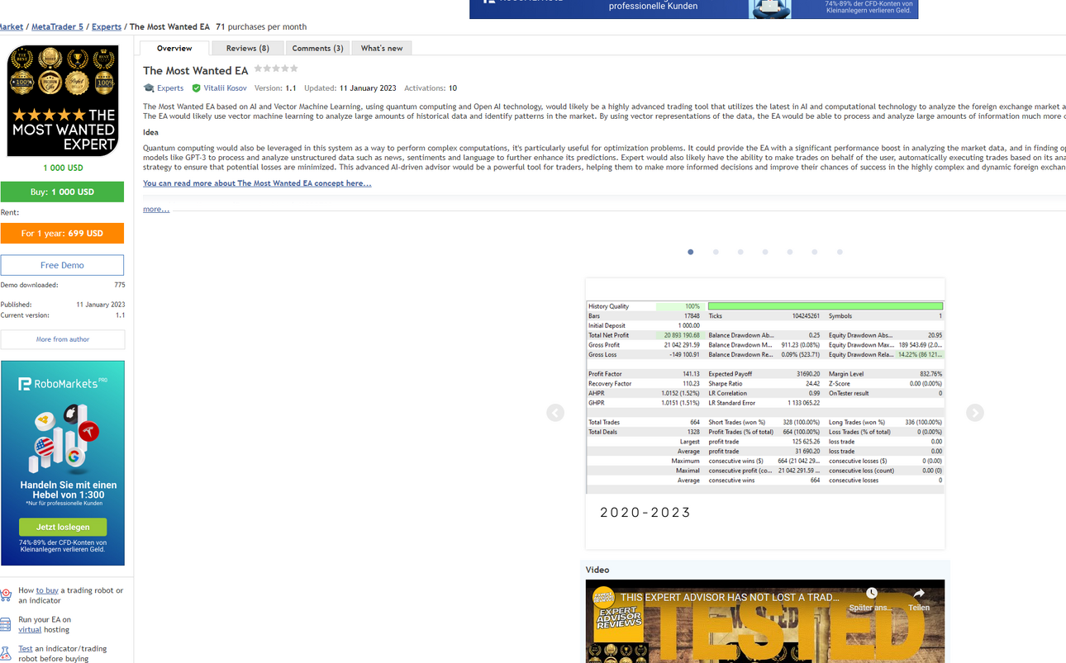Click the video's Später ansehen clock icon
The height and width of the screenshot is (663, 1066).
(x=871, y=594)
